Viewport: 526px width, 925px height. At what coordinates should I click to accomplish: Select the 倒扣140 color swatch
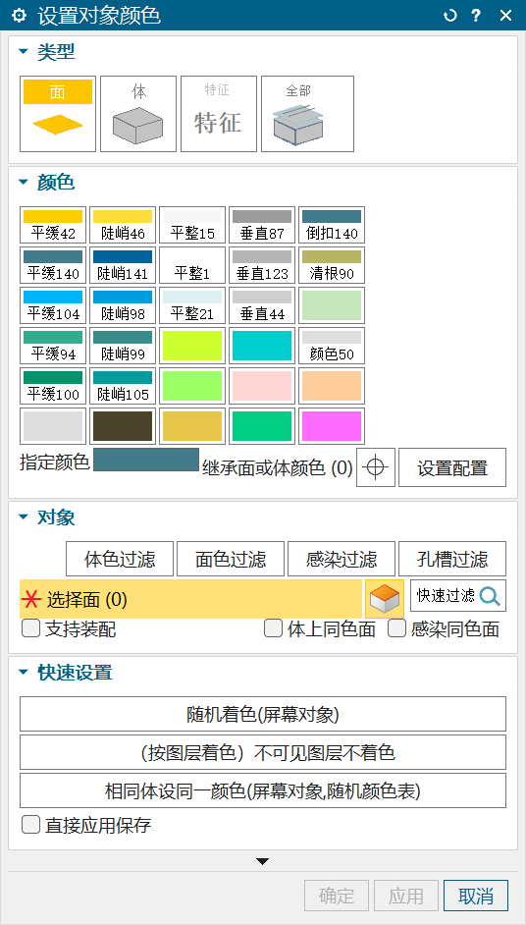332,225
